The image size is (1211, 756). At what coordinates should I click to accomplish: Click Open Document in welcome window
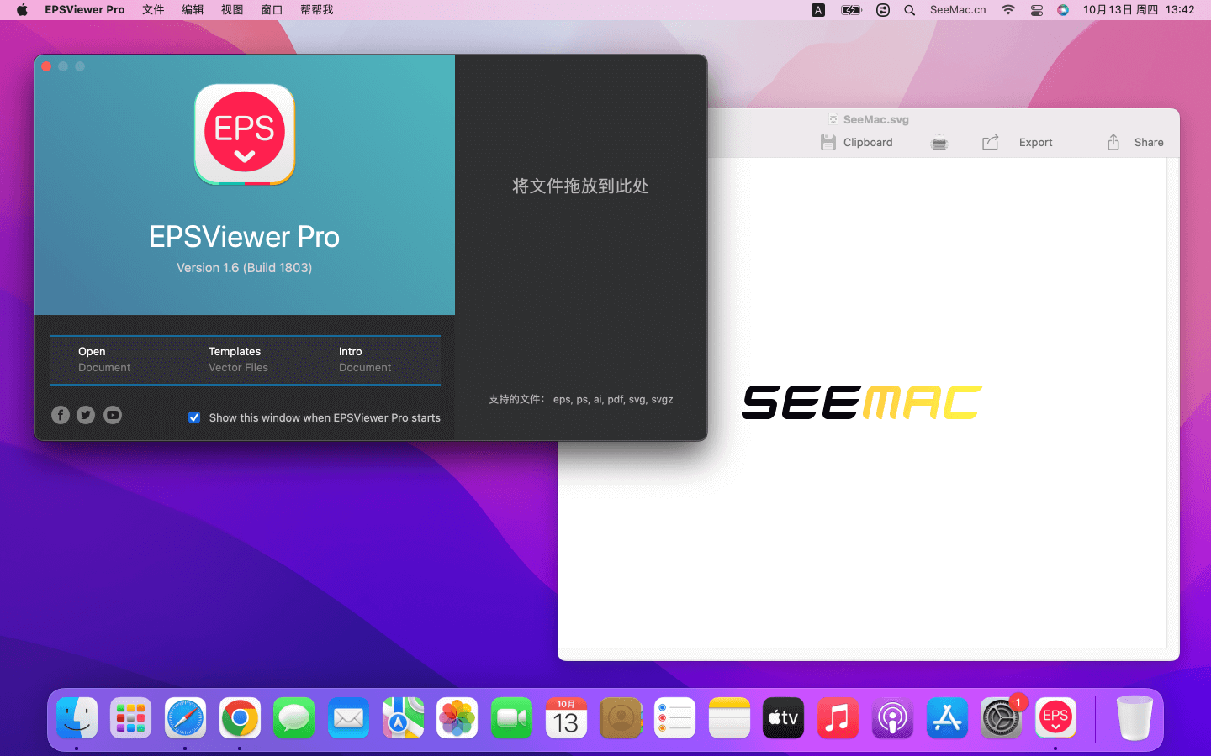104,360
